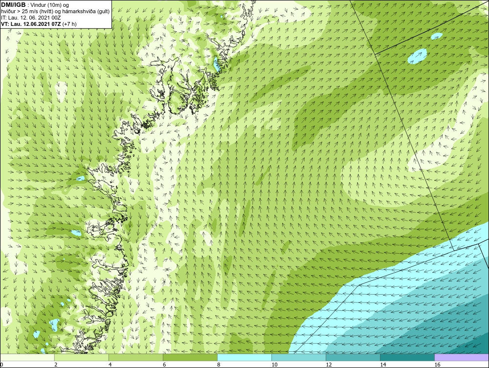Click legend value label '12'
The image size is (489, 368).
pos(329,365)
